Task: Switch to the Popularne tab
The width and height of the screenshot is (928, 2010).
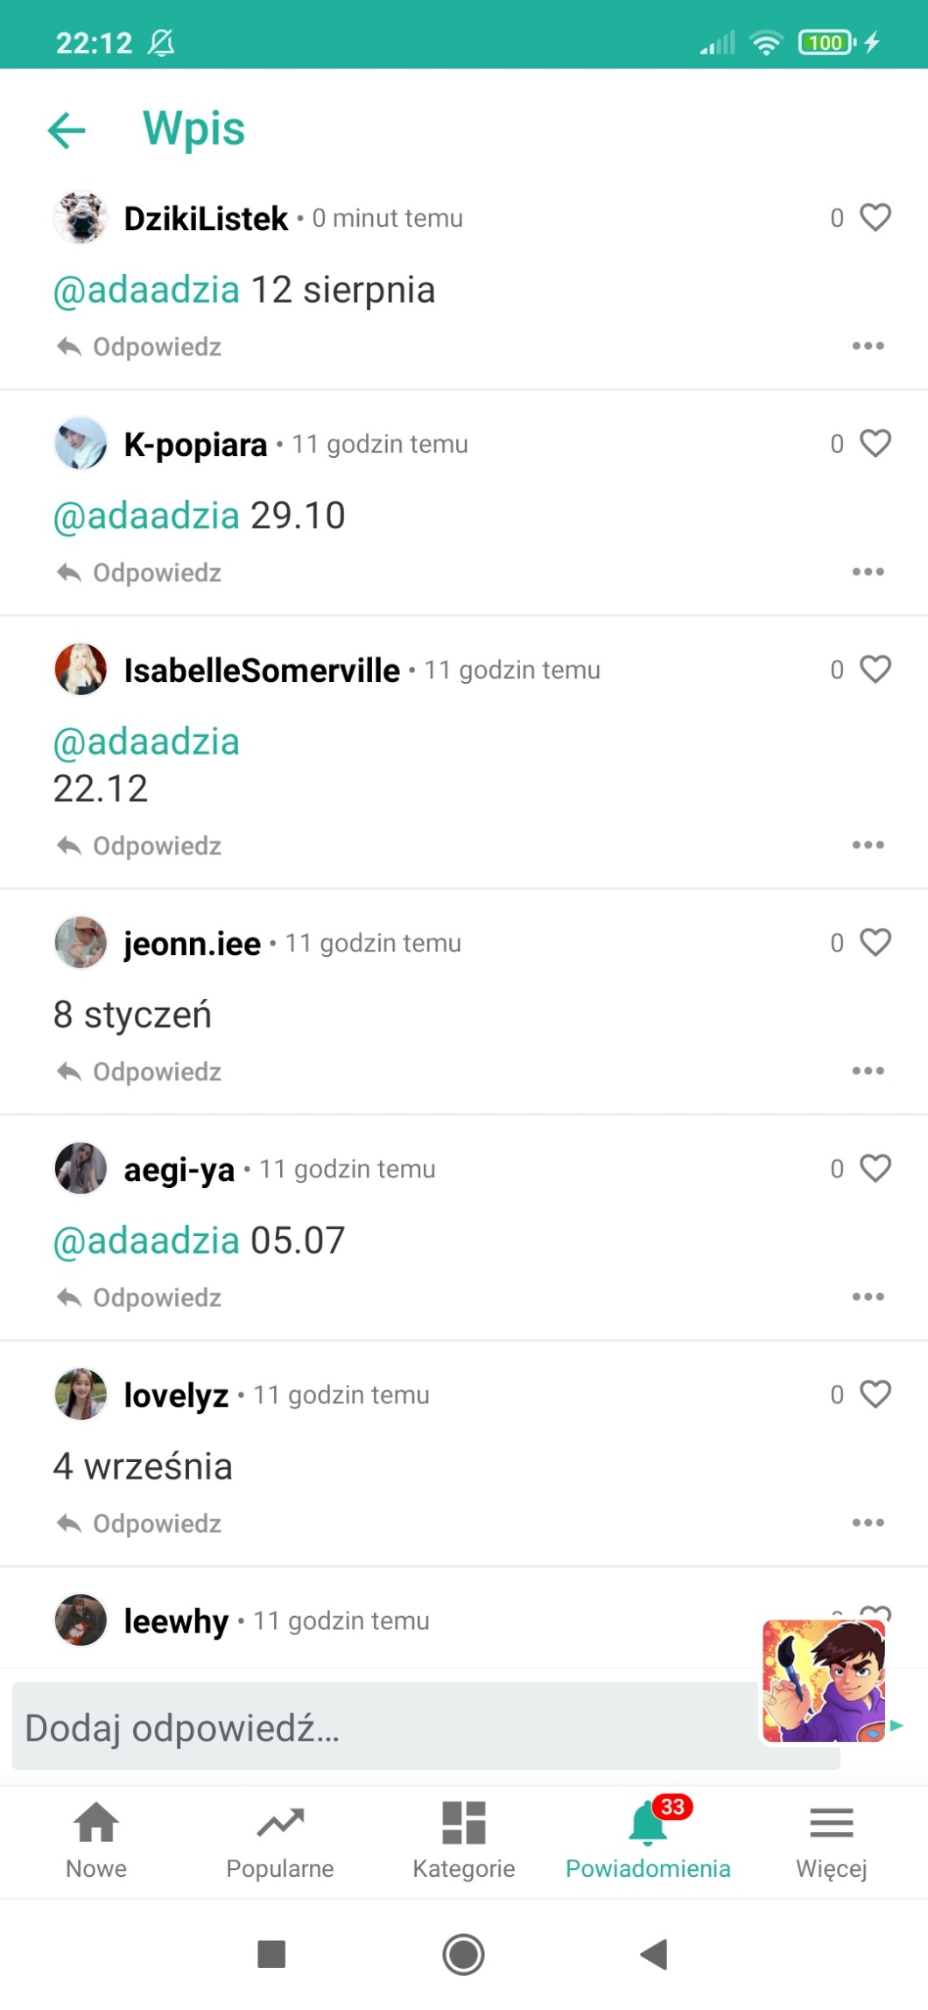Action: pos(280,1841)
